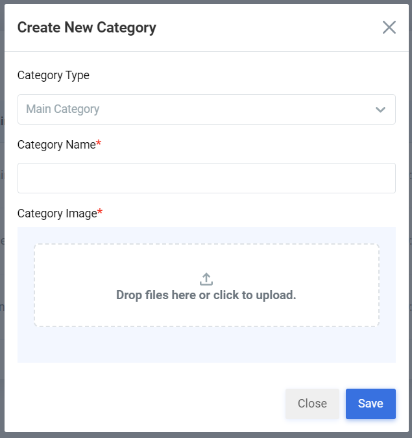Focus the Category Name input field
The height and width of the screenshot is (438, 412).
point(206,178)
